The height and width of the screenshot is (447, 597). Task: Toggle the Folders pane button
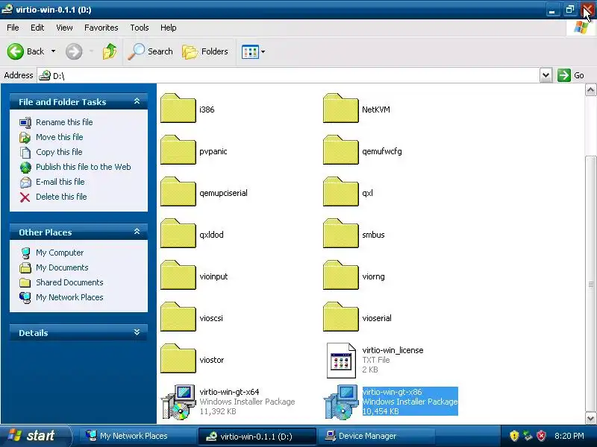(x=204, y=51)
